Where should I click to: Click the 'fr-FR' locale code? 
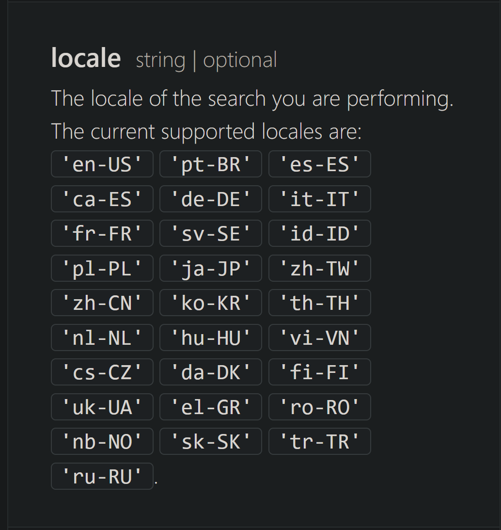tap(102, 233)
